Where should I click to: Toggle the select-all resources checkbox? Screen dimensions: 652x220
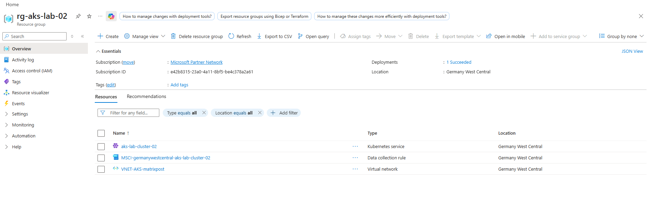(101, 133)
